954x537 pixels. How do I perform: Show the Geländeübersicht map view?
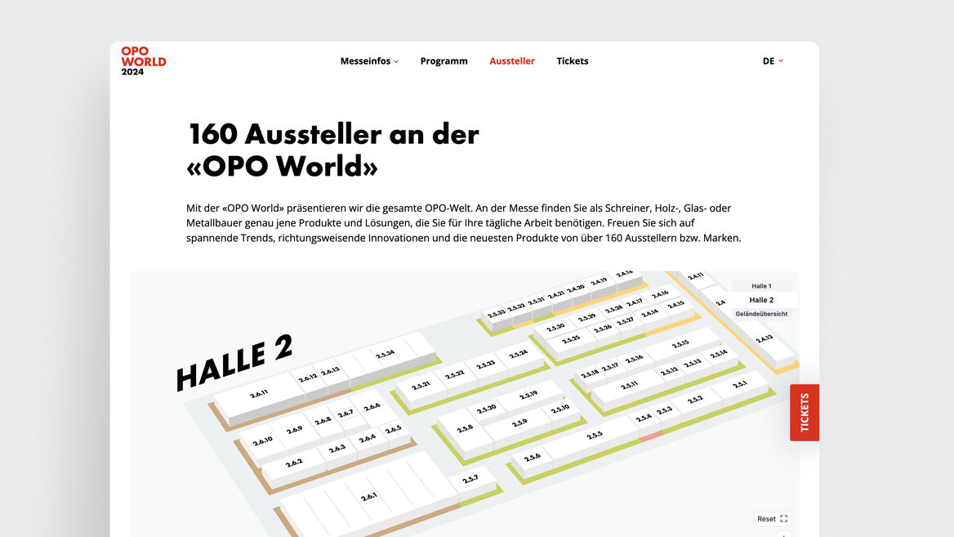(761, 314)
